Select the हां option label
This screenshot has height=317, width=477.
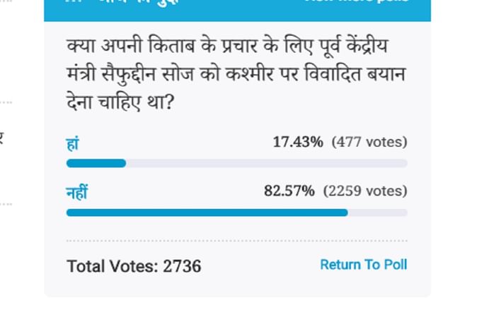point(72,143)
